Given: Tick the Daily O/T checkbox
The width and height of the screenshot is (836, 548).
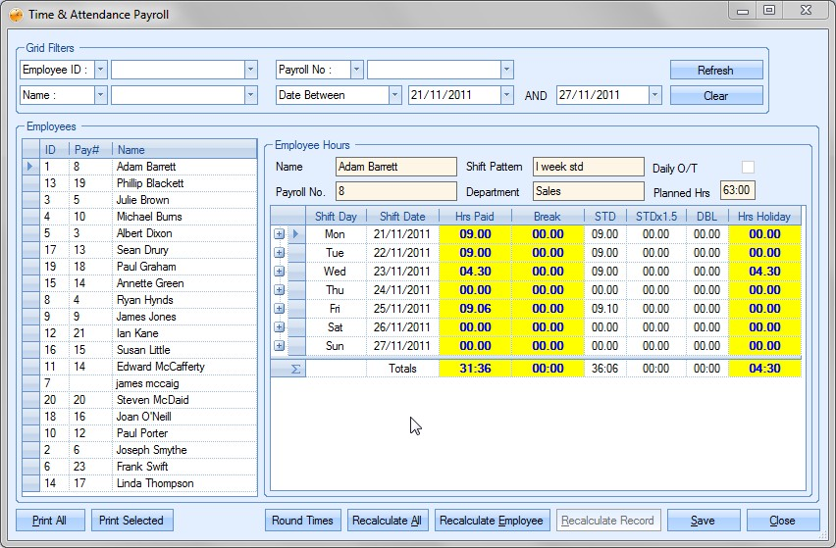Looking at the screenshot, I should [x=749, y=167].
